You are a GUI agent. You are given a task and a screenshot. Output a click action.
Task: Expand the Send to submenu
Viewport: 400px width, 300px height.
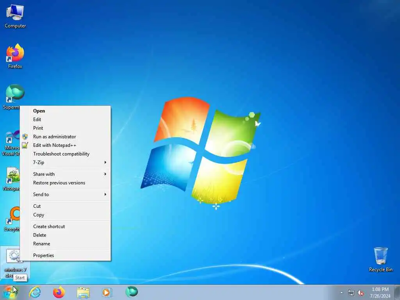(66, 195)
